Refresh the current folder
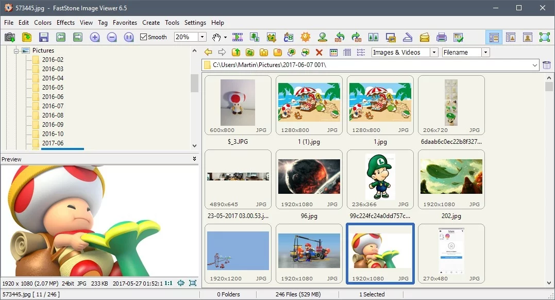Image resolution: width=555 pixels, height=300 pixels. tap(250, 53)
